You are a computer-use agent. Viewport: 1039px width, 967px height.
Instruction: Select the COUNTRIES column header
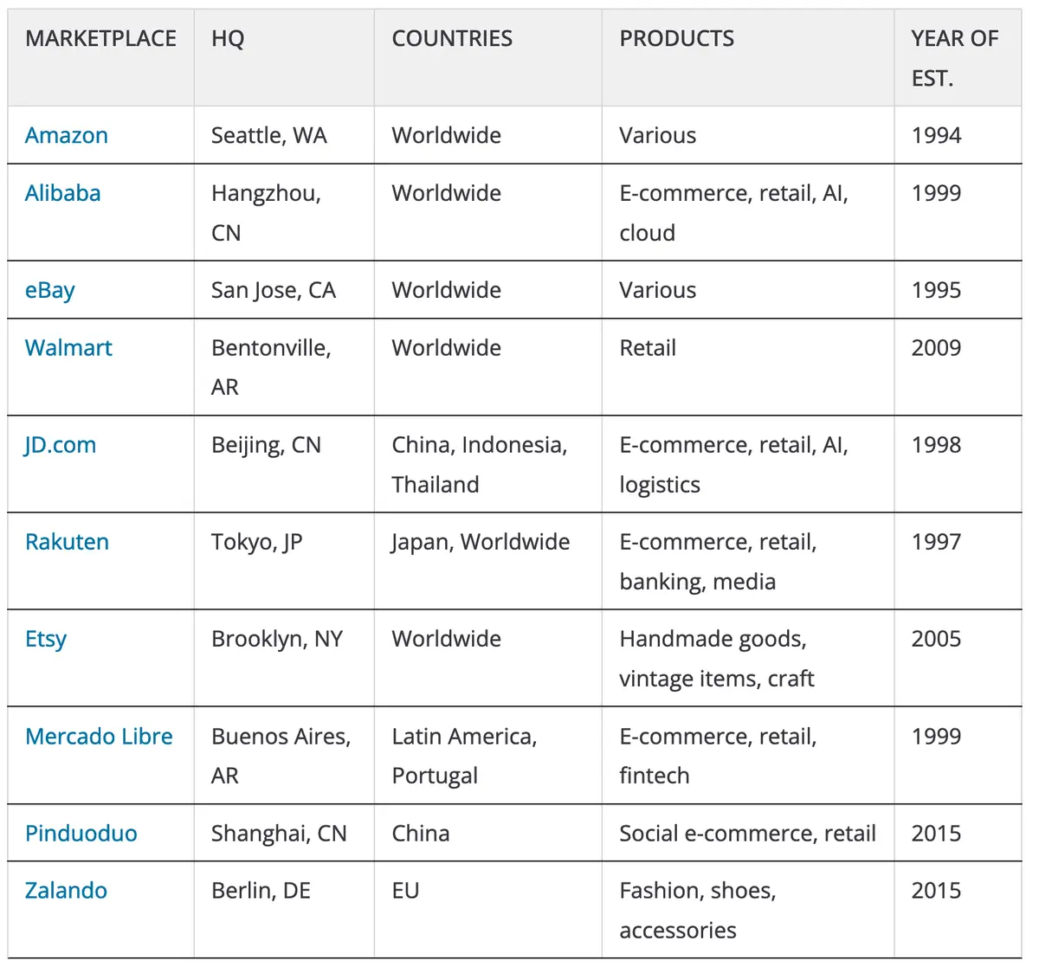point(452,39)
